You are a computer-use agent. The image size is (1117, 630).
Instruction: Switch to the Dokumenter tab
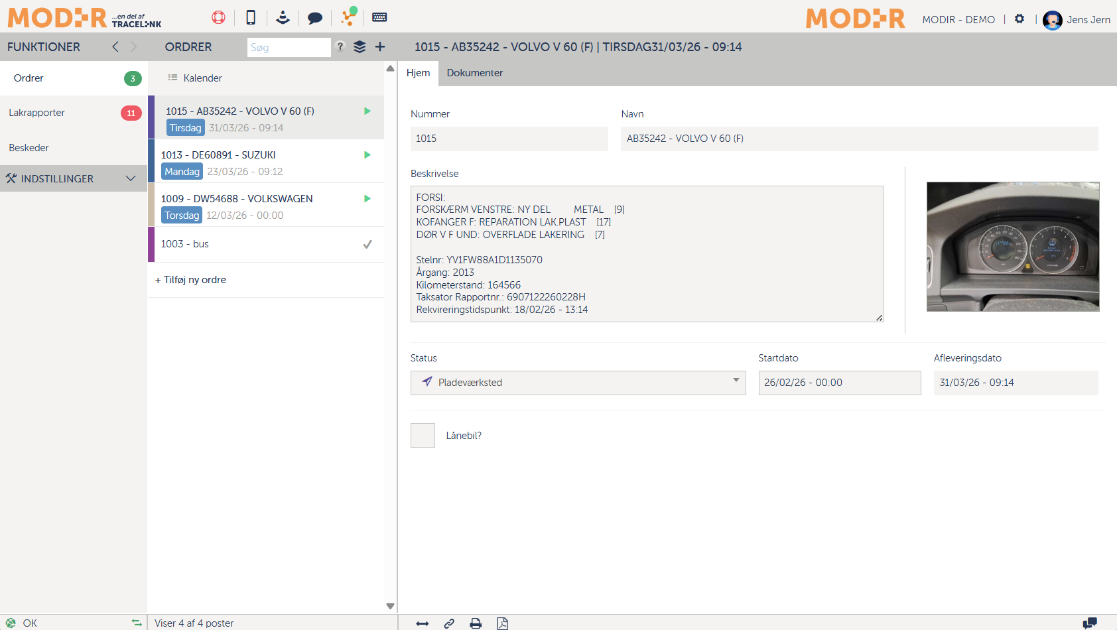pyautogui.click(x=474, y=73)
